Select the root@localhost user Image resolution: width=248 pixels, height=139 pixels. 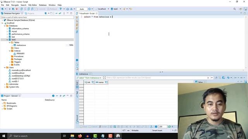click(x=18, y=73)
